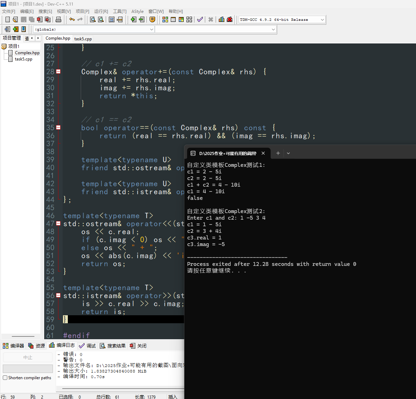Viewport: 416px width, 399px height.
Task: Click the Add to project icon
Action: click(134, 19)
